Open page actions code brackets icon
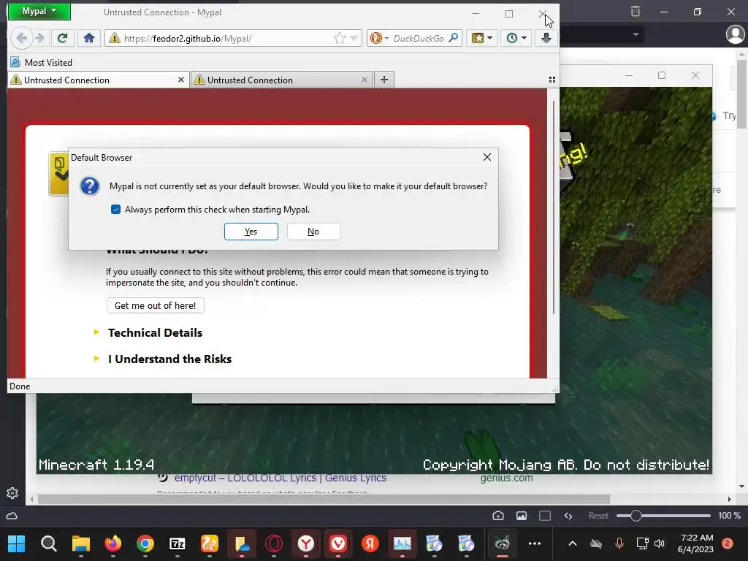The image size is (748, 561). coord(568,516)
